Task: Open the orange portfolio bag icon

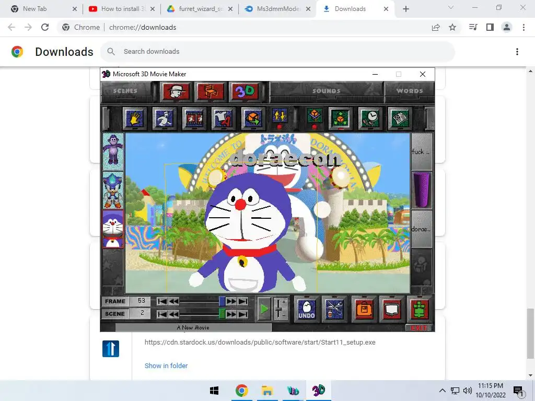Action: coord(364,309)
